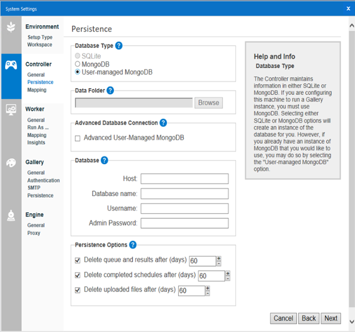Enable Advanced User-Managed MongoDB checkbox

[x=77, y=138]
